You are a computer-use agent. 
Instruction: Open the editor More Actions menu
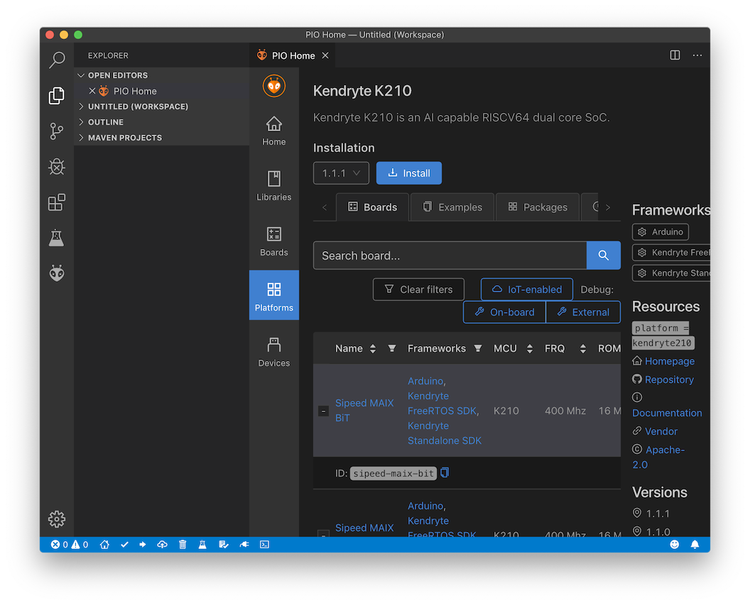click(x=697, y=55)
